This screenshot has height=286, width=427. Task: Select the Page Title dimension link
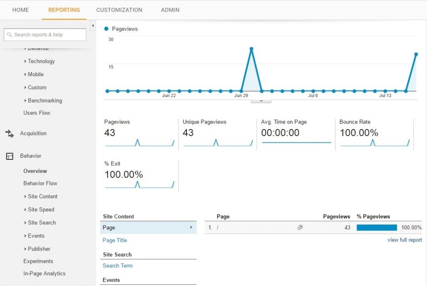coord(114,240)
